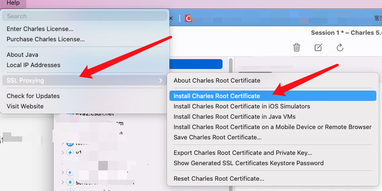Expand the globe host row chevron
Screen dimensions: 382x191
[63, 144]
